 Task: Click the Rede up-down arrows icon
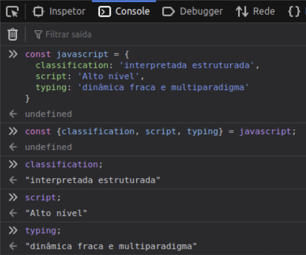click(x=242, y=12)
